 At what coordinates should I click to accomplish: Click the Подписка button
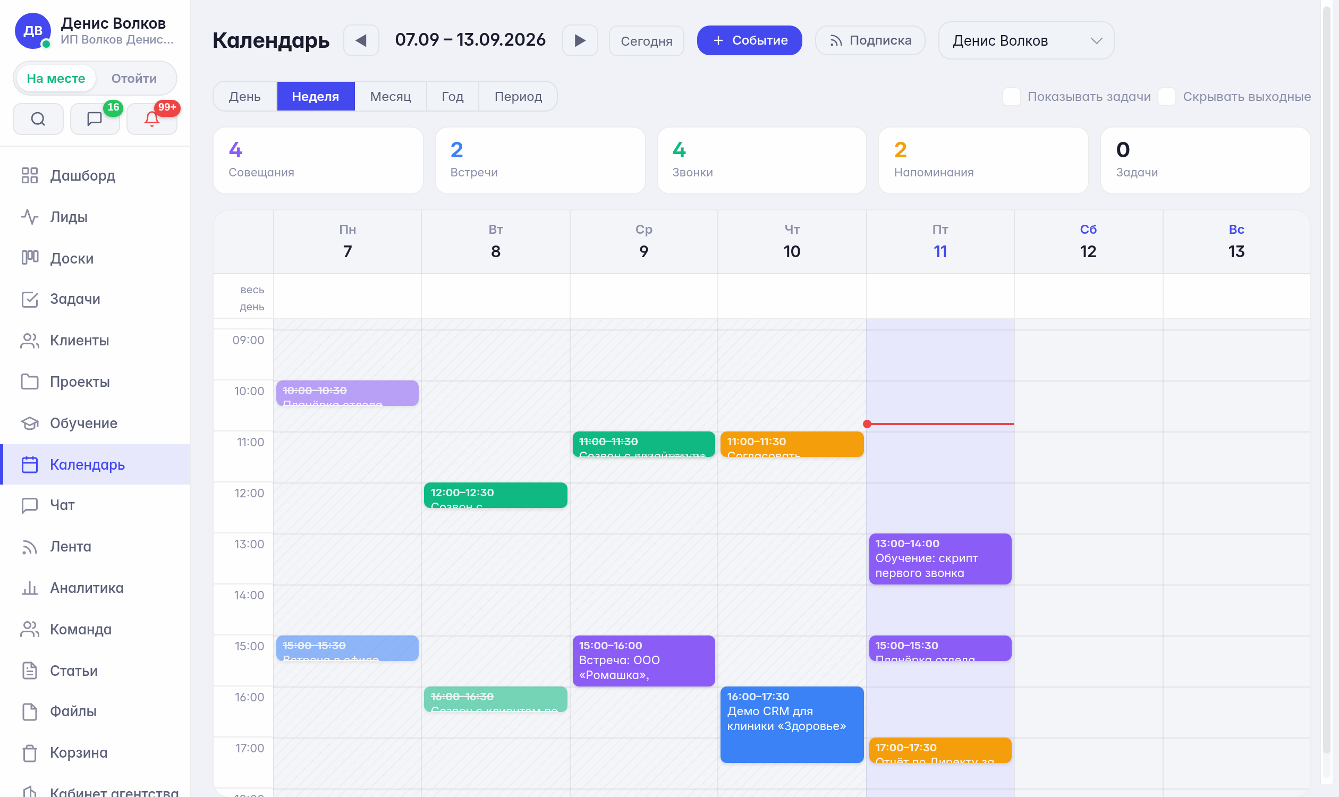pyautogui.click(x=870, y=41)
